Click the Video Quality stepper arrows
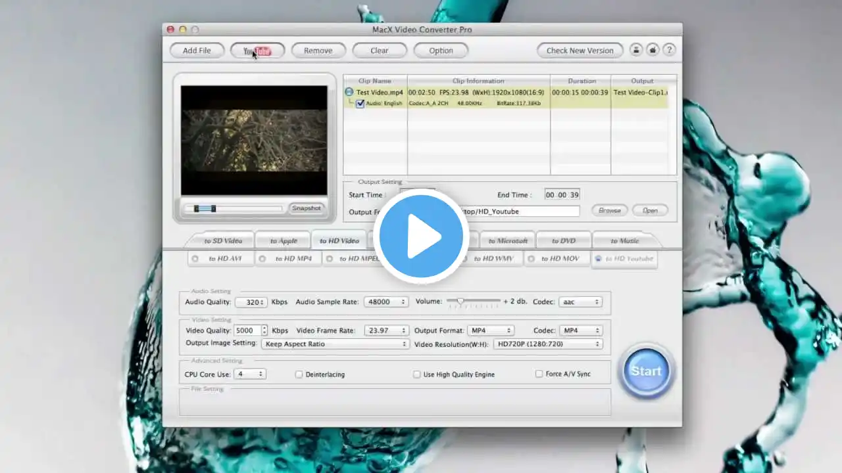This screenshot has width=842, height=473. coord(264,330)
